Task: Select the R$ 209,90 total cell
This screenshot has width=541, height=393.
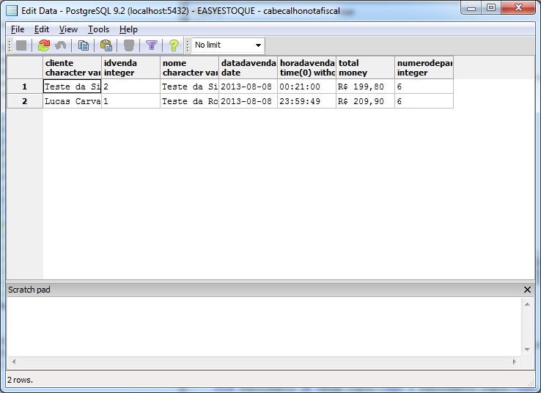Action: click(x=365, y=101)
